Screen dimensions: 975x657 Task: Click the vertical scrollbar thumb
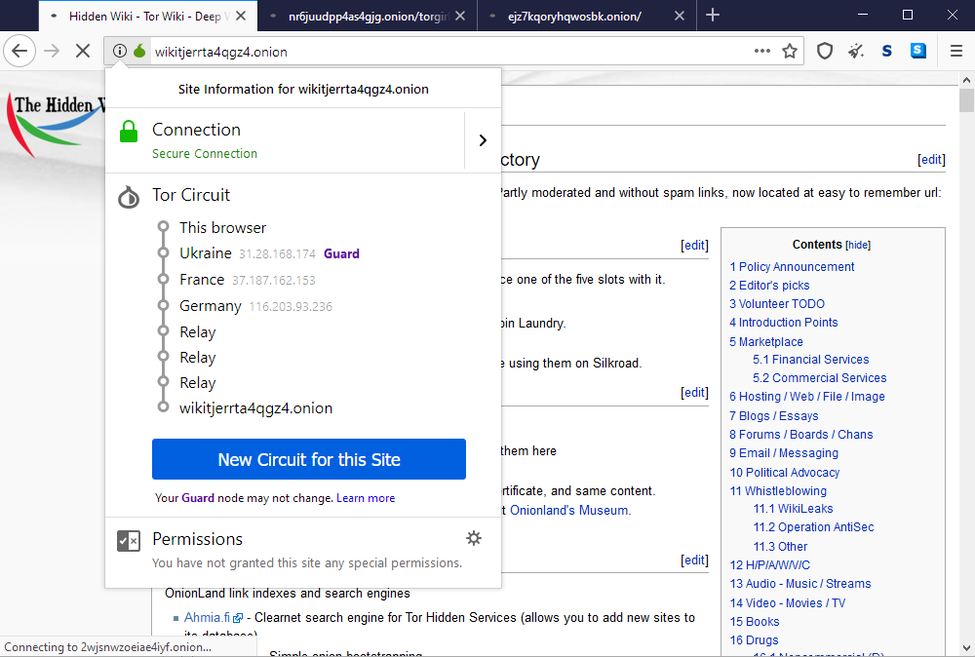[966, 100]
